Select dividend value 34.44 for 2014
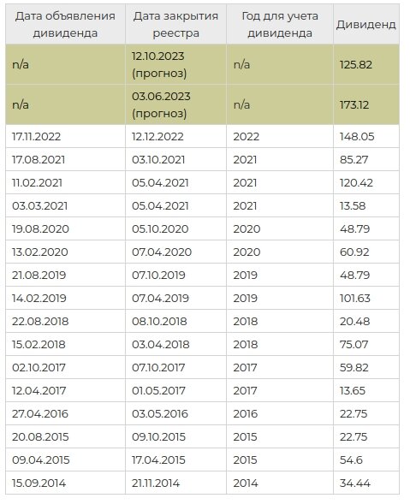This screenshot has height=504, width=410. click(x=355, y=483)
